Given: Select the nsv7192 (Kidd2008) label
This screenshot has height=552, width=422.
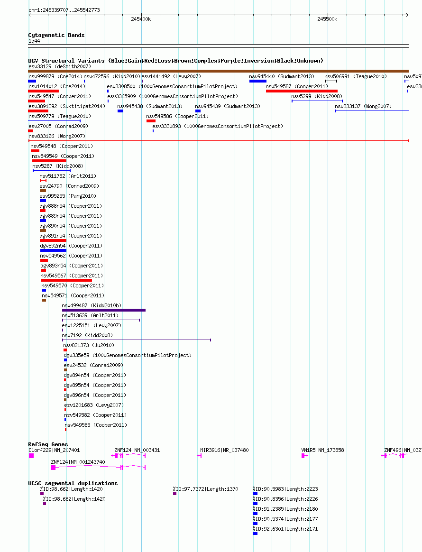Looking at the screenshot, I should [87, 335].
